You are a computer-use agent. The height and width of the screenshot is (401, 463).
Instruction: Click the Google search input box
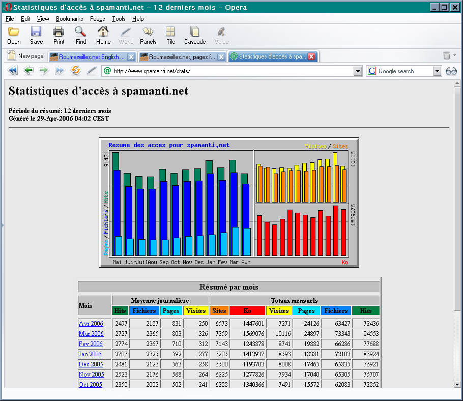[405, 71]
